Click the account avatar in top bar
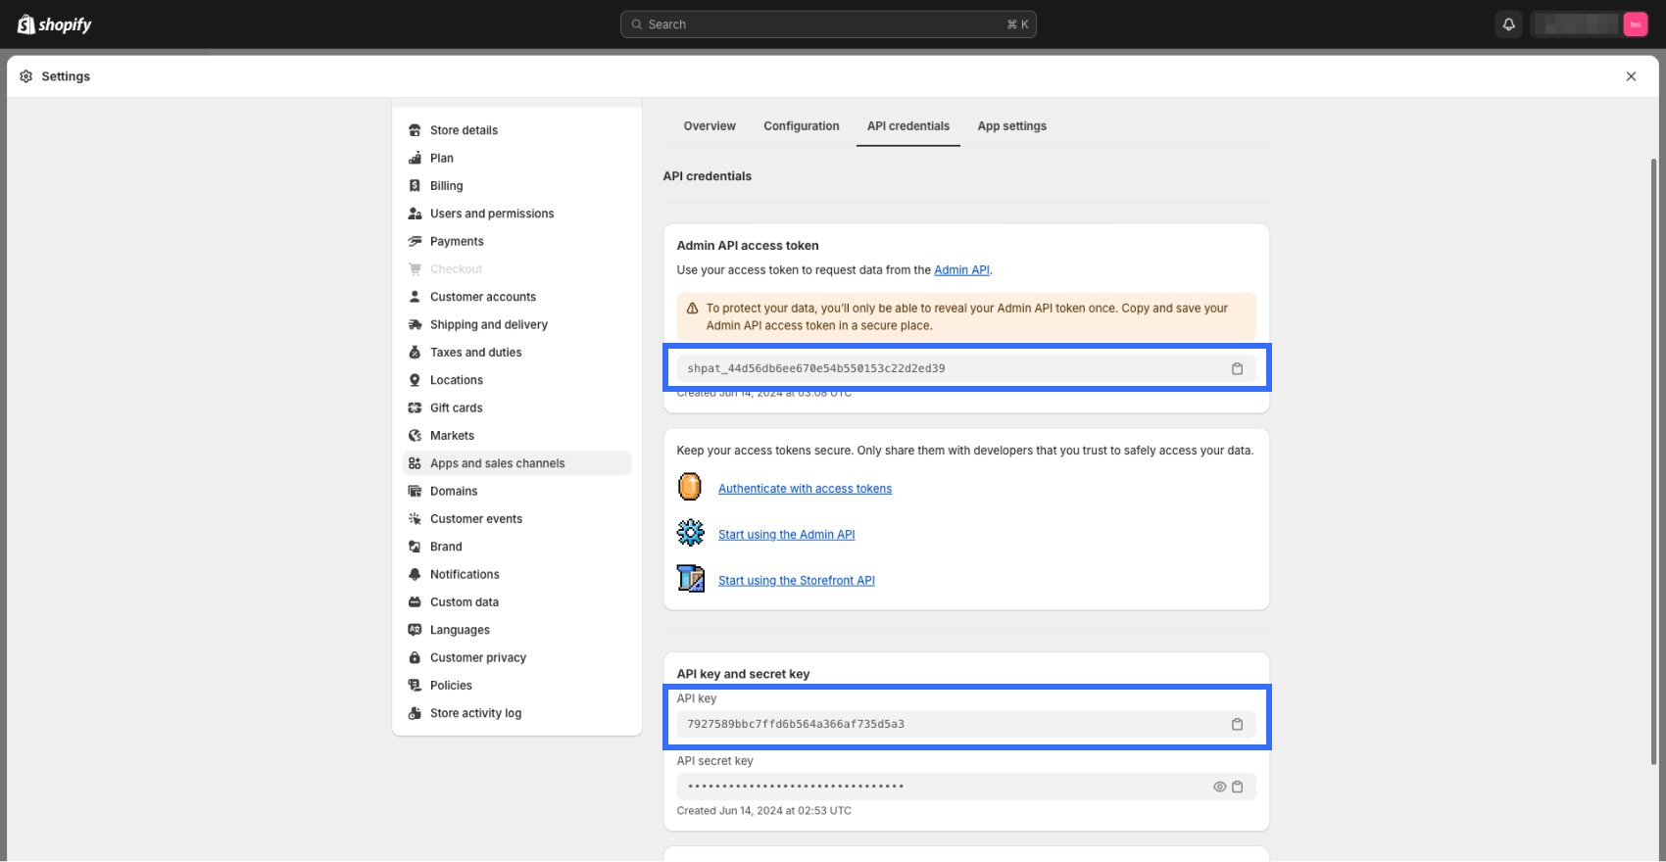The height and width of the screenshot is (862, 1666). point(1635,24)
